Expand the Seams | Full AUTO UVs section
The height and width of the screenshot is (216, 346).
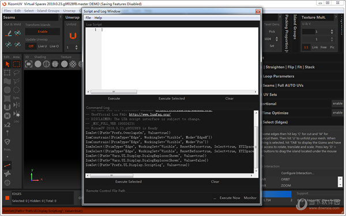[283, 85]
